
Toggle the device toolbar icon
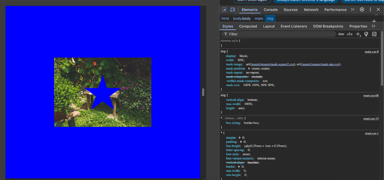click(233, 10)
